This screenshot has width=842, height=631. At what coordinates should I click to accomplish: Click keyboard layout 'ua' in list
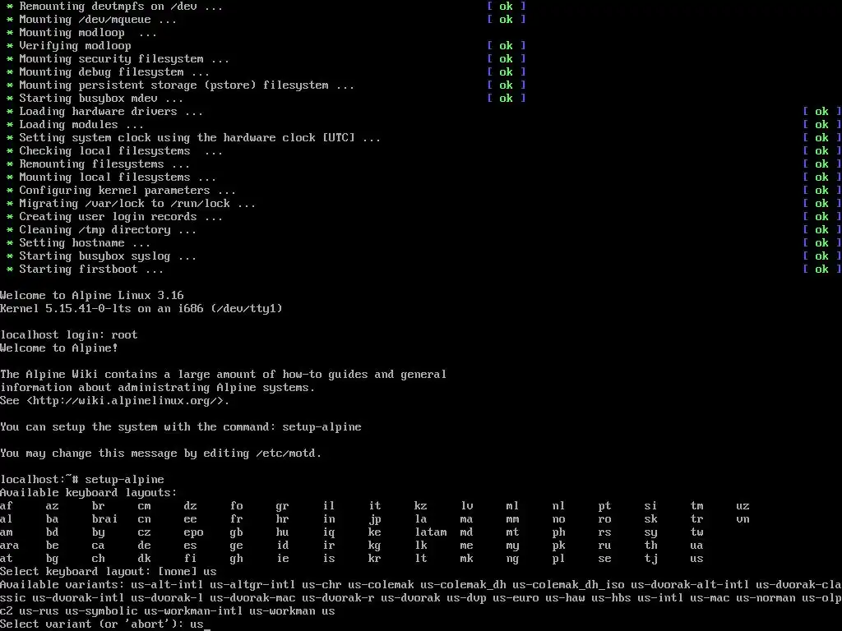(696, 546)
